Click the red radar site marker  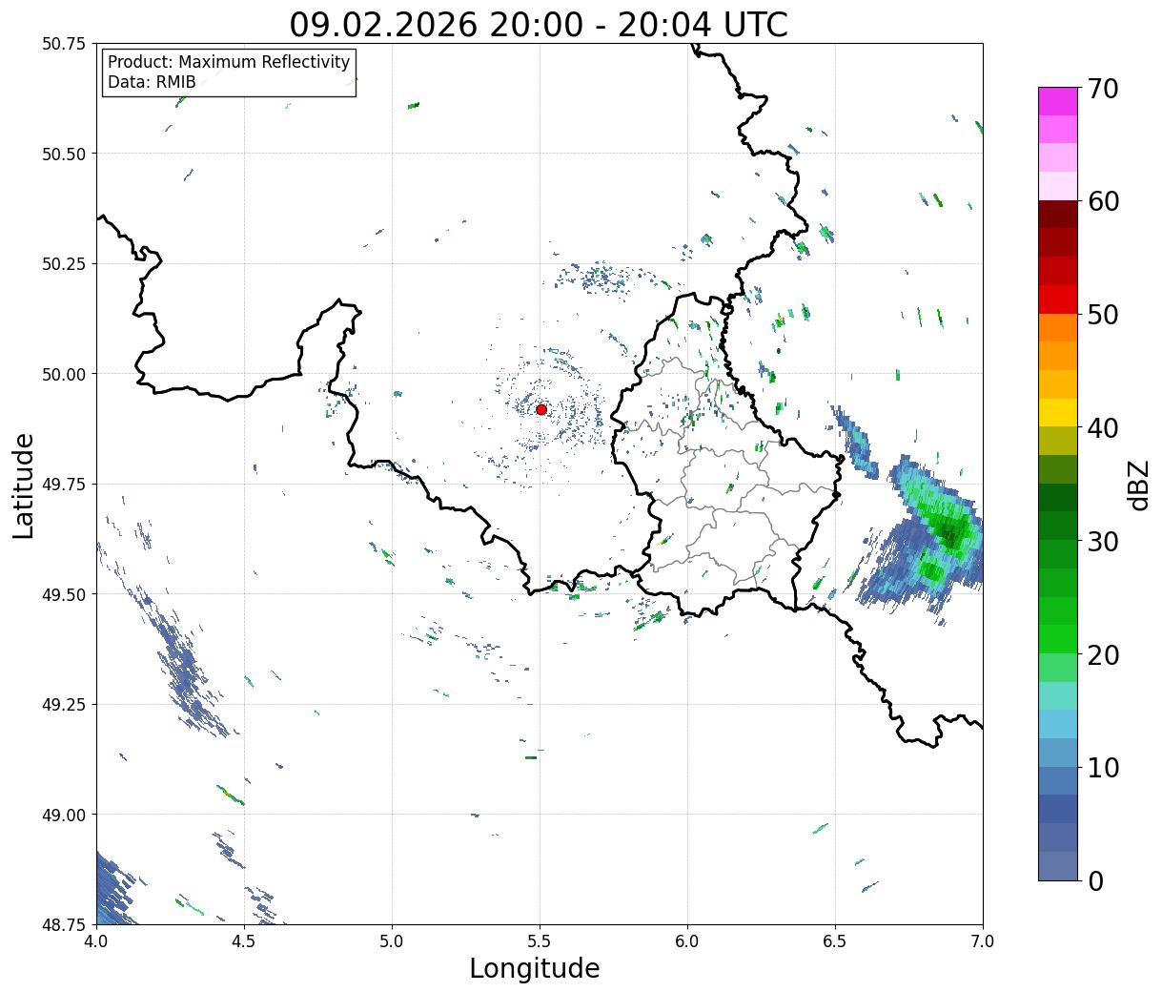pos(541,409)
